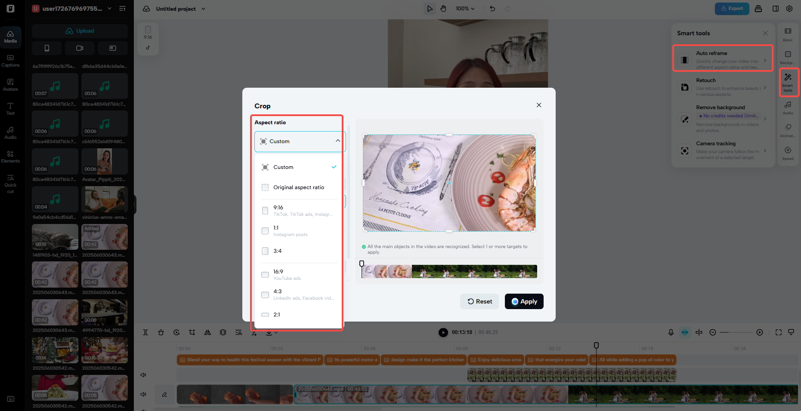The width and height of the screenshot is (801, 411).
Task: Open the Camera tracking smart tool
Action: point(723,150)
